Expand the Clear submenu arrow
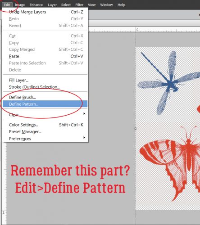The width and height of the screenshot is (200, 225). point(84,114)
